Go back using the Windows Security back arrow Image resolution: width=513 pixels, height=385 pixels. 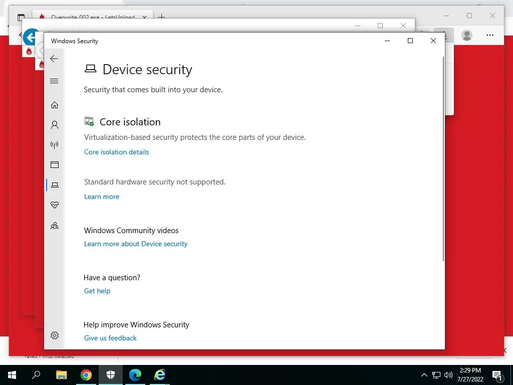[x=54, y=59]
